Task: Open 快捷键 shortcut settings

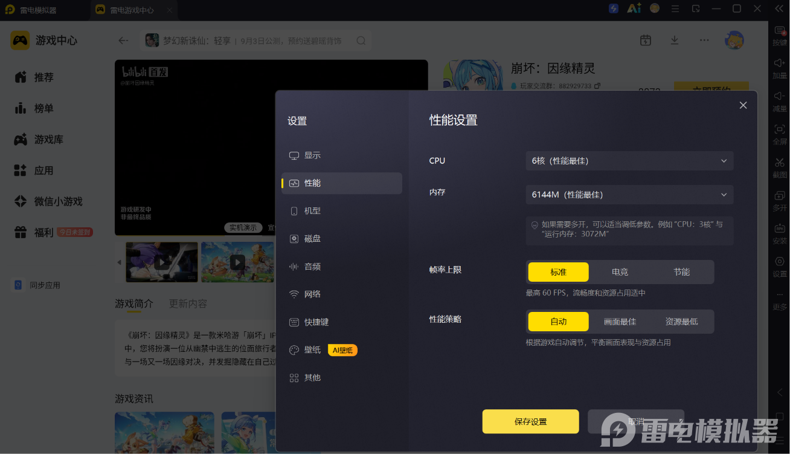Action: [342, 322]
